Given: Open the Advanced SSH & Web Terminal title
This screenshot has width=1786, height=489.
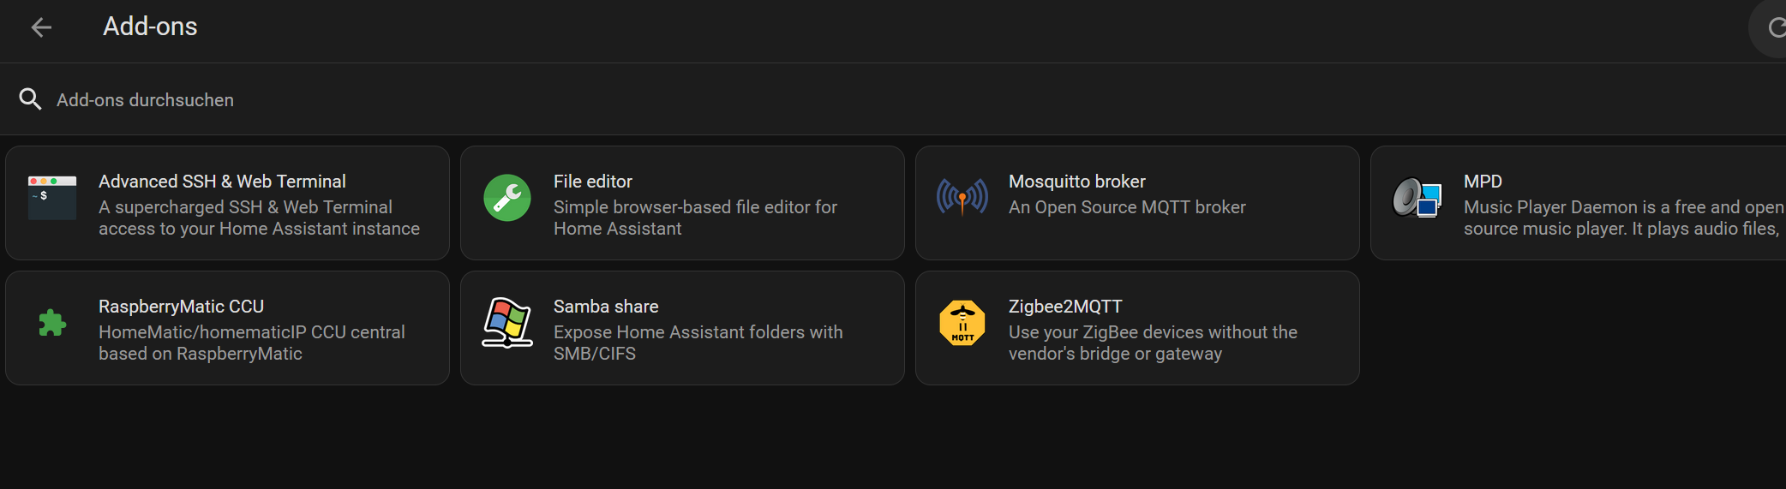Looking at the screenshot, I should point(222,182).
